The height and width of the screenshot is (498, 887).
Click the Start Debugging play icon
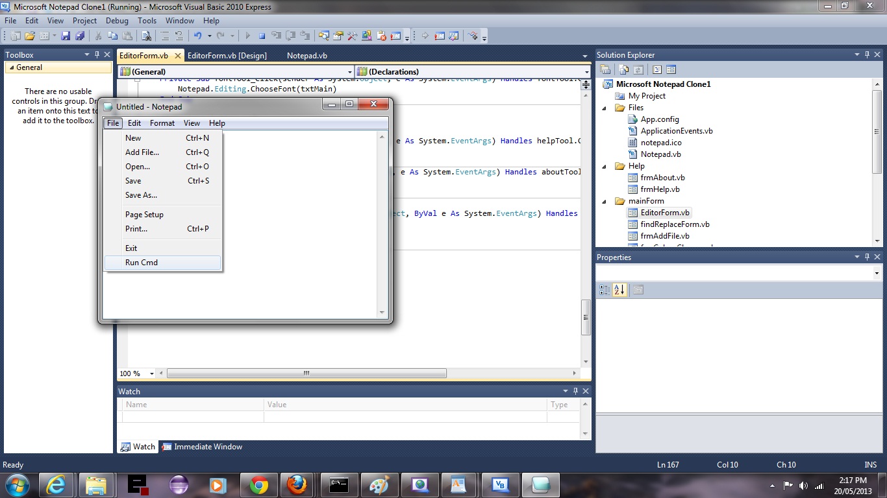point(247,36)
